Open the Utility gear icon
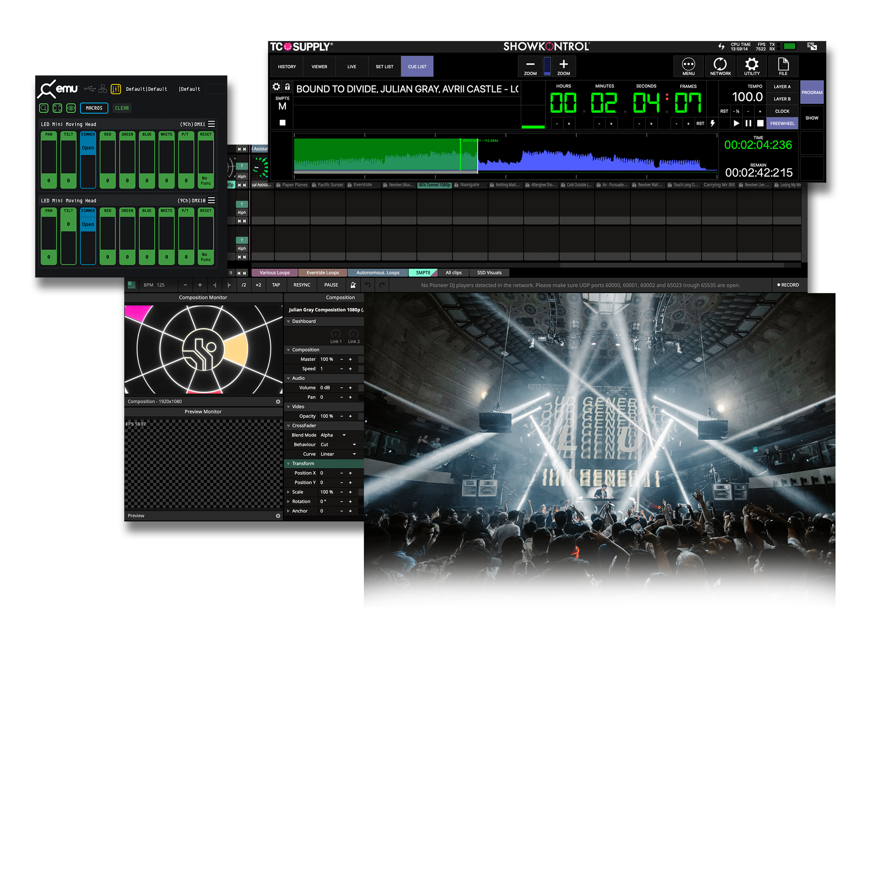870x874 pixels. 752,66
